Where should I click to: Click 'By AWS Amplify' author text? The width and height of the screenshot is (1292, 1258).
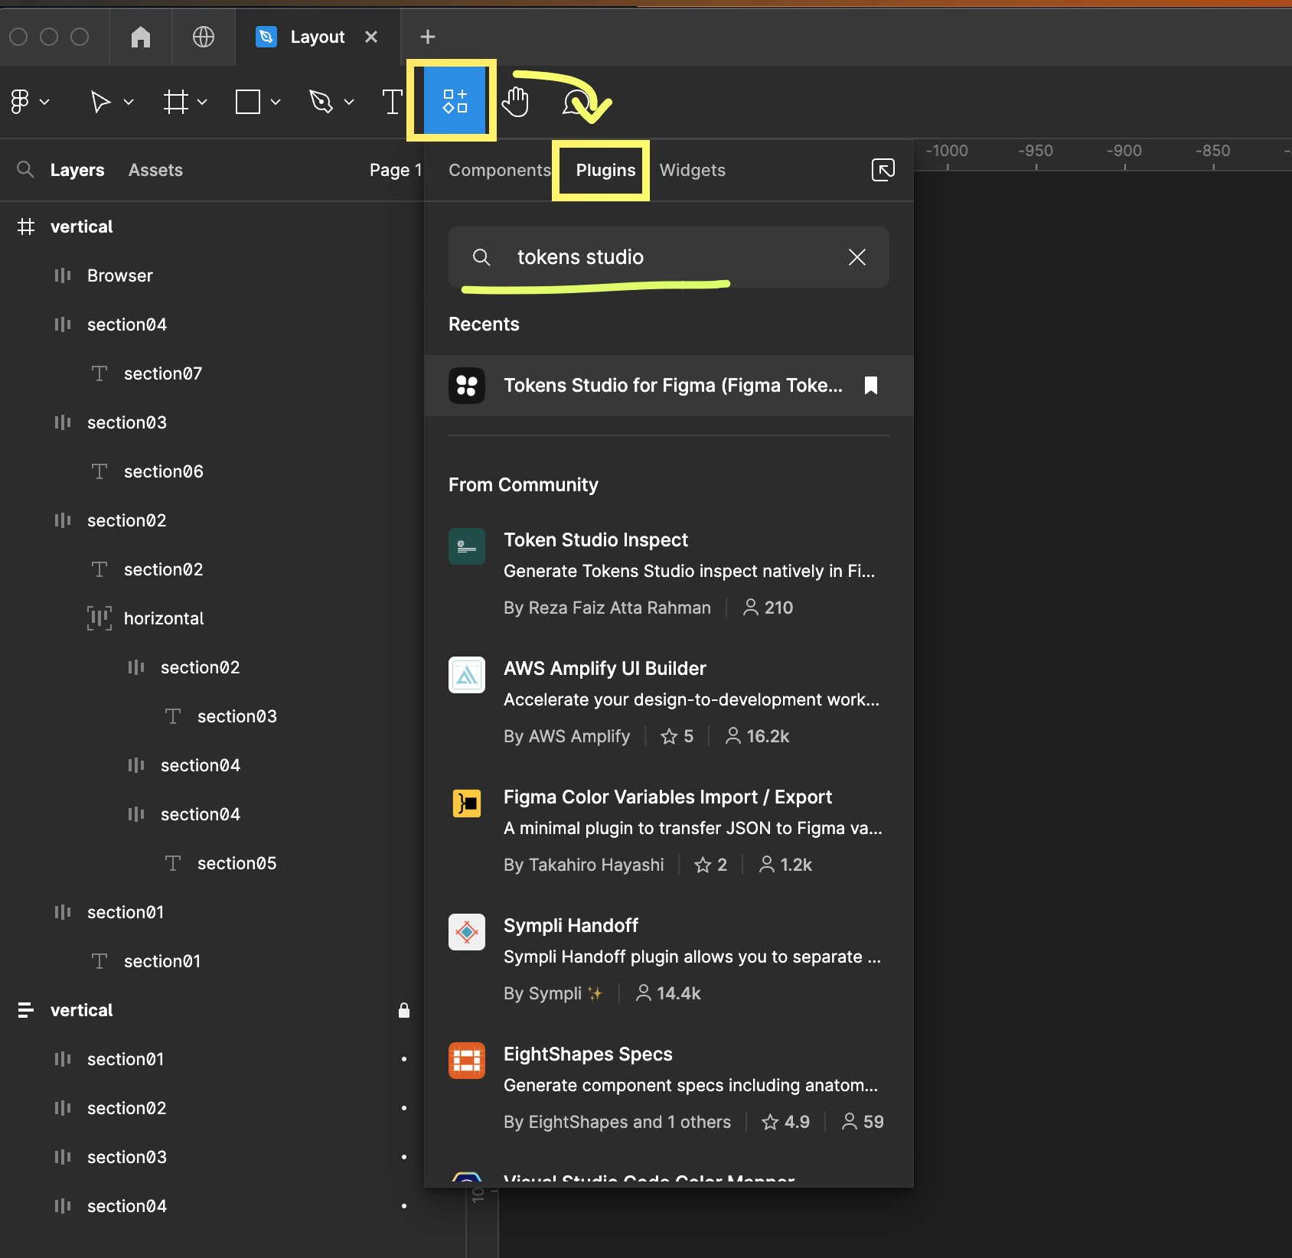(567, 736)
